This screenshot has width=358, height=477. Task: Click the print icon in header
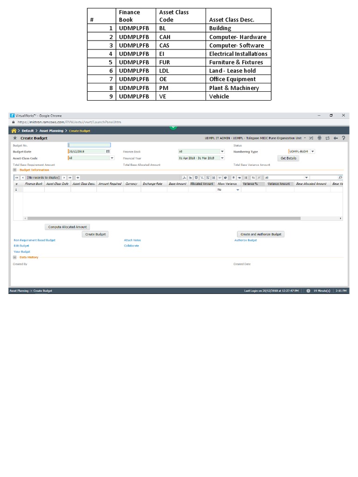pyautogui.click(x=319, y=138)
